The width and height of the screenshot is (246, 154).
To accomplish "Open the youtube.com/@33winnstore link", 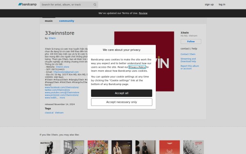I will tap(62, 92).
